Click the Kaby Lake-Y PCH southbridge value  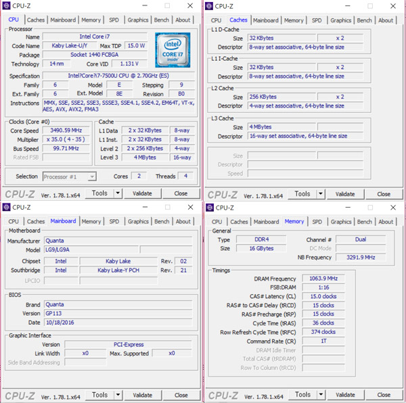click(x=118, y=270)
